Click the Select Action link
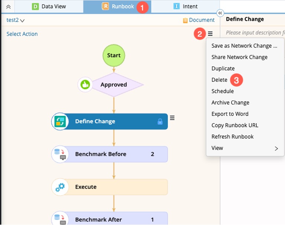The image size is (285, 225). [x=22, y=34]
